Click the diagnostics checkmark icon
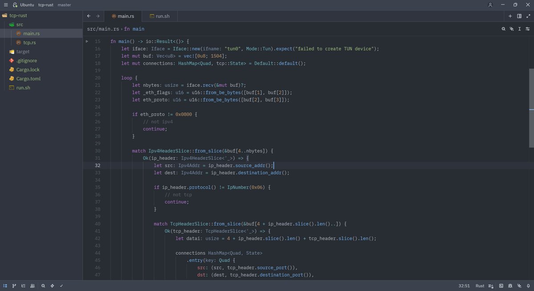Image resolution: width=534 pixels, height=291 pixels. pyautogui.click(x=61, y=286)
